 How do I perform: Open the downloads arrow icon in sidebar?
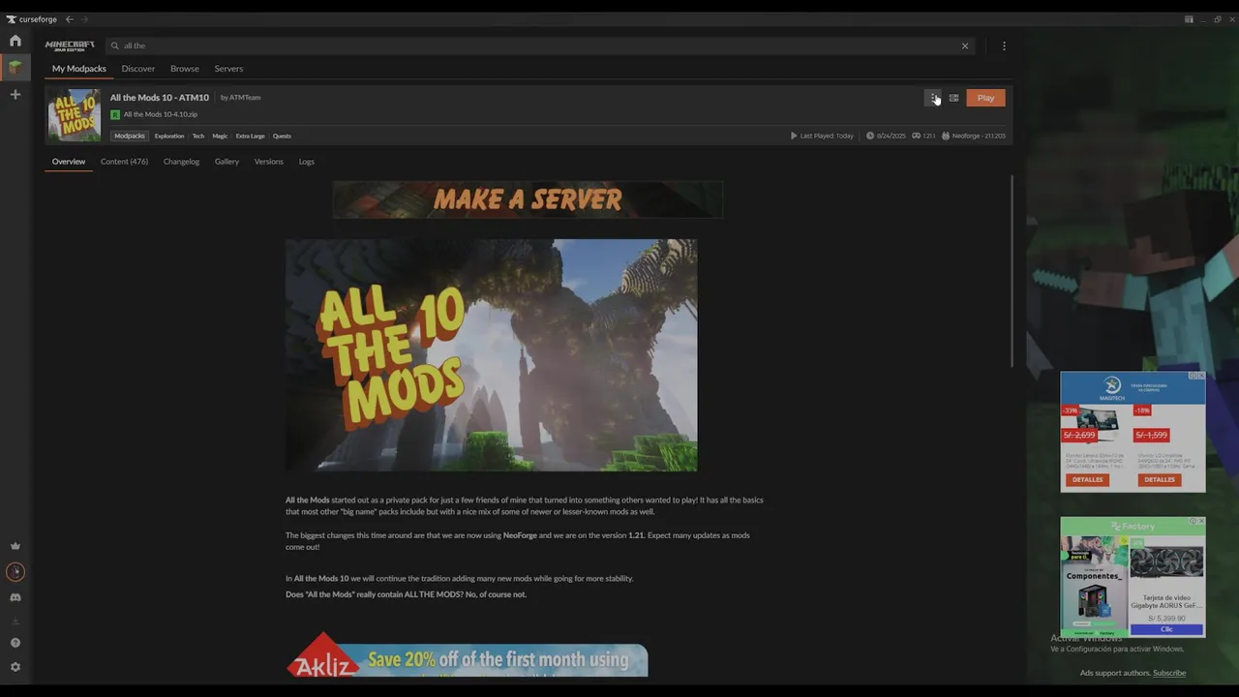[x=15, y=621]
